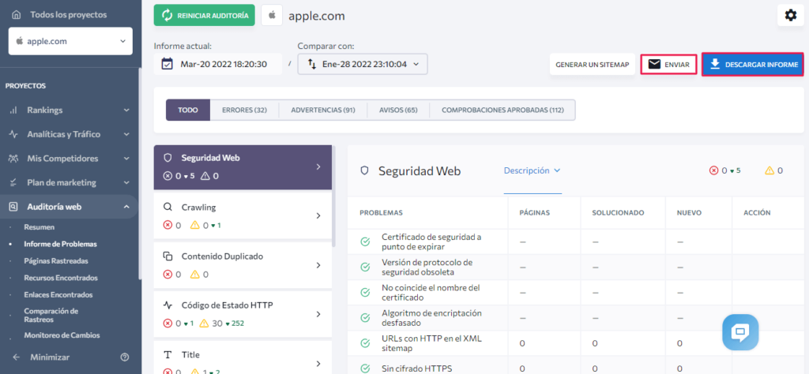
Task: Click the shield icon in Seguridad Web heading
Action: [x=364, y=171]
